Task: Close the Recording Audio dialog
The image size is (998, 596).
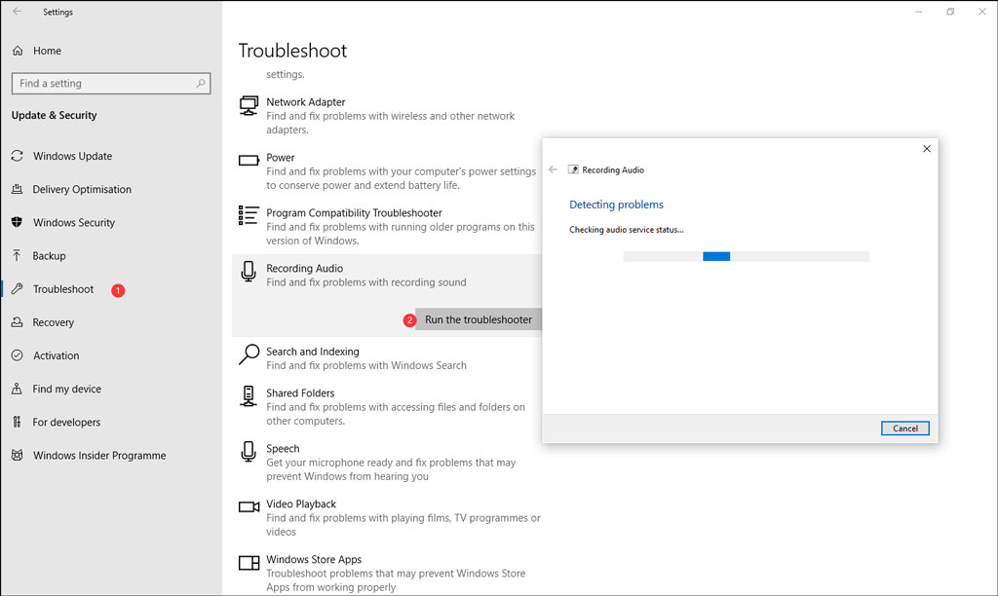Action: click(926, 149)
